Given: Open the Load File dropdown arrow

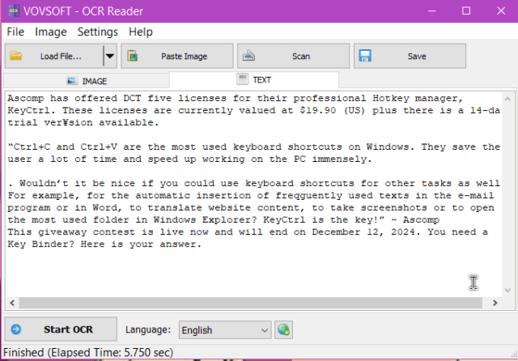Looking at the screenshot, I should click(x=110, y=56).
